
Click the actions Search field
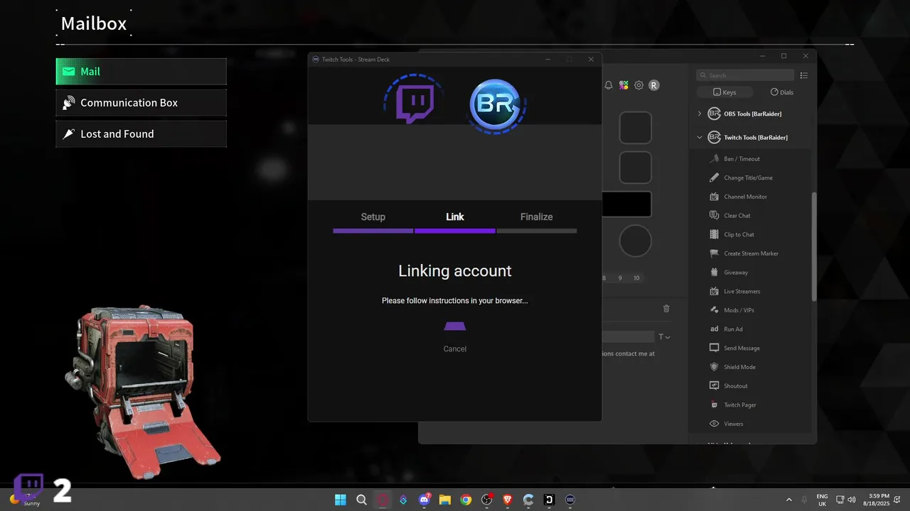tap(745, 75)
